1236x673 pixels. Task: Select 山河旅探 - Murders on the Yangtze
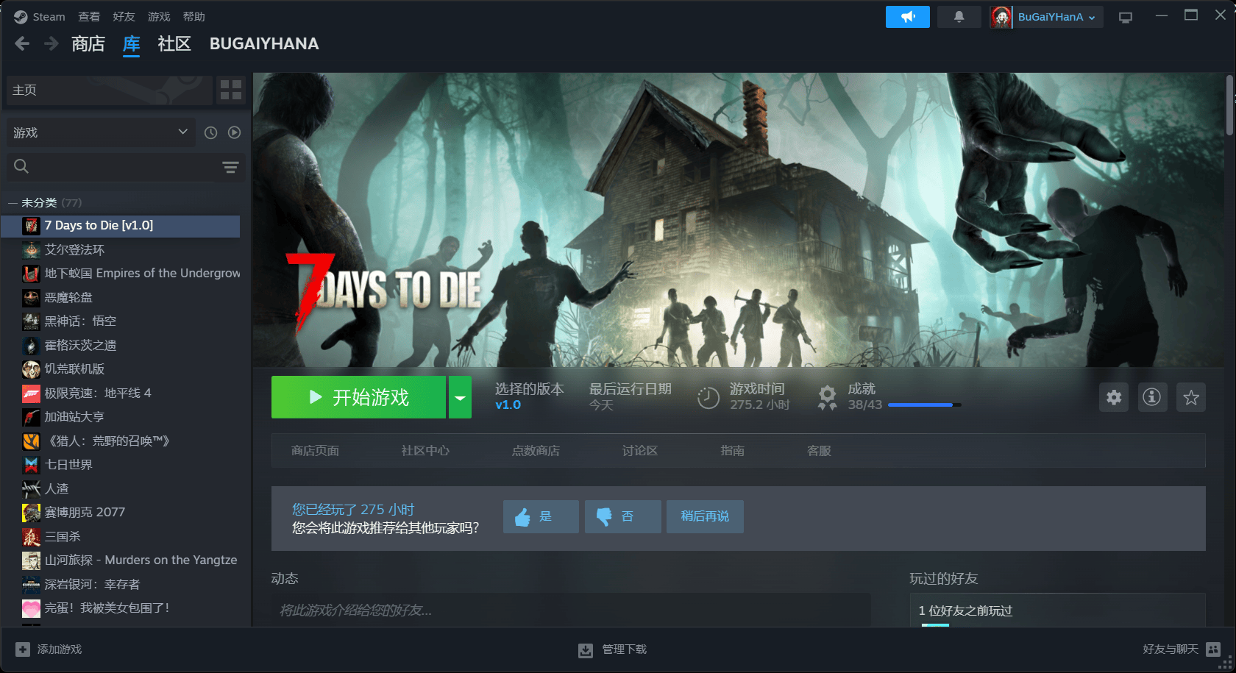coord(121,560)
